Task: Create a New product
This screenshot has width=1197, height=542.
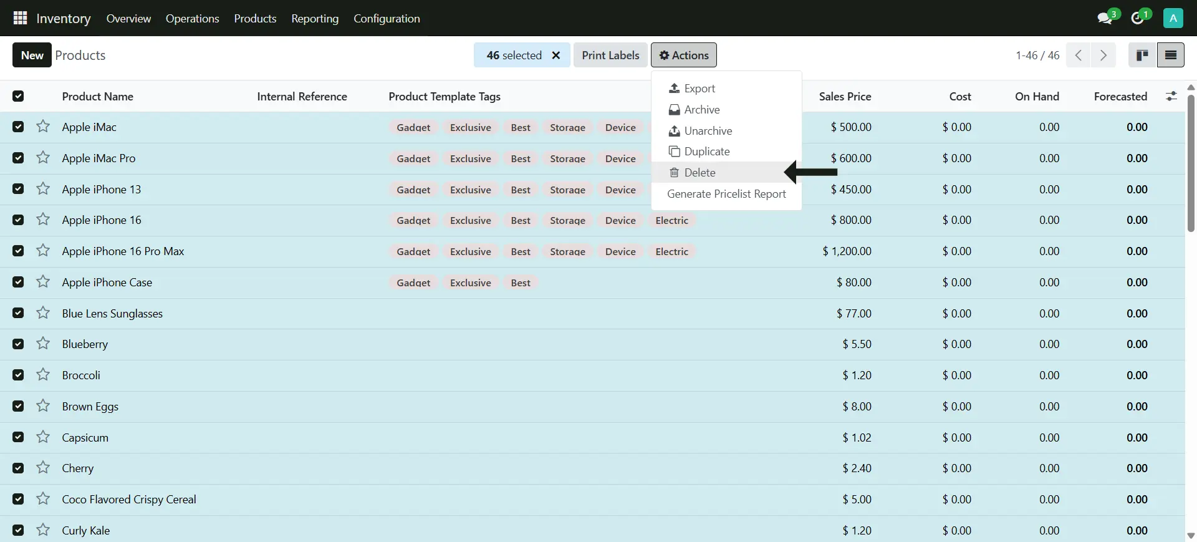Action: click(x=32, y=56)
